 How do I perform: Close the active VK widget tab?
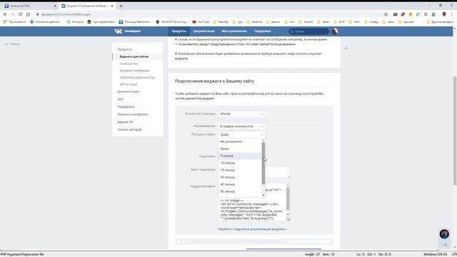(112, 6)
